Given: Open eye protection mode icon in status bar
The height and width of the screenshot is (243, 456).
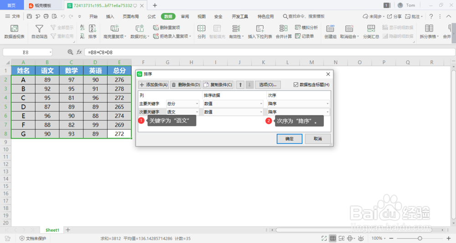Looking at the screenshot, I should pyautogui.click(x=361, y=238).
